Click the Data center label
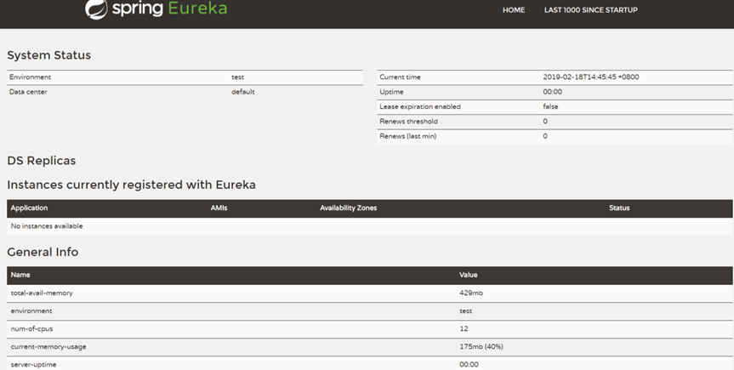The image size is (734, 370). click(x=28, y=92)
